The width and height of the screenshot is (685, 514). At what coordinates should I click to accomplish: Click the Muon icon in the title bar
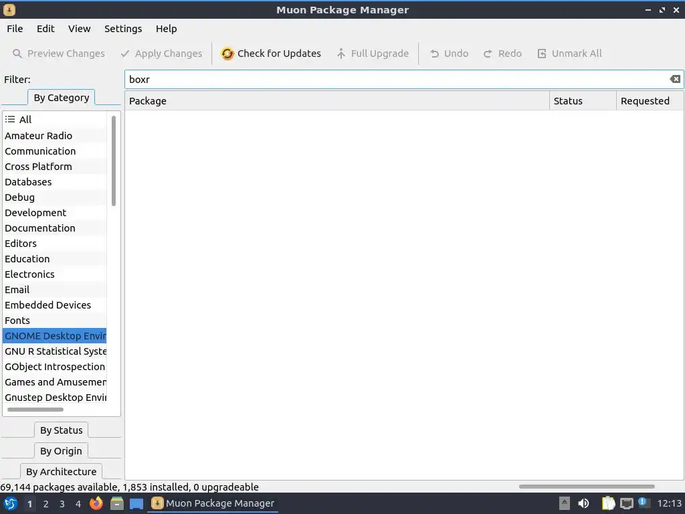coord(9,9)
